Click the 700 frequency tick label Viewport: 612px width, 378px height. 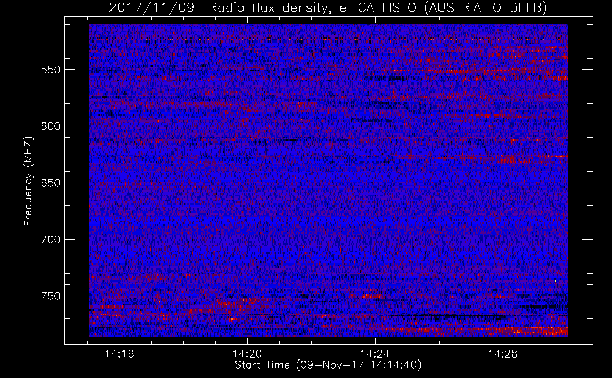tap(51, 240)
